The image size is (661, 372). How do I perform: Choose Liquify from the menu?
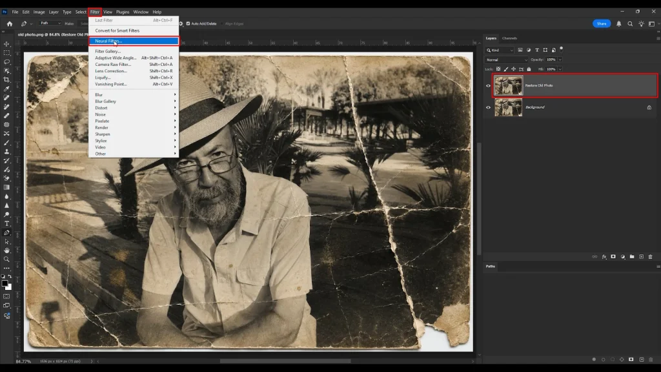pos(134,77)
